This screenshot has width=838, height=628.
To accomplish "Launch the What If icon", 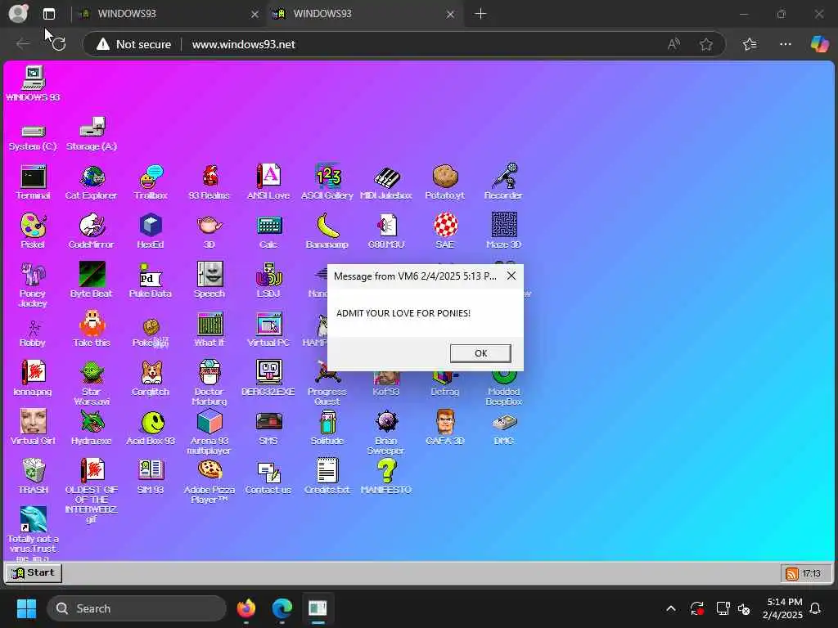I will (209, 330).
